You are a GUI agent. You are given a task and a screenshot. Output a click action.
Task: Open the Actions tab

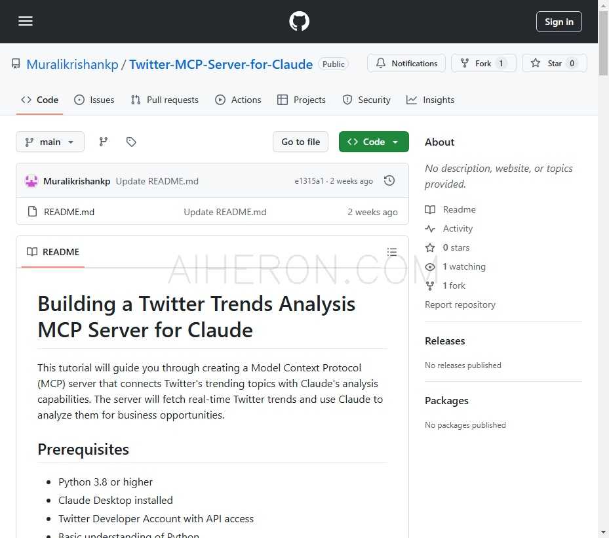coord(238,100)
